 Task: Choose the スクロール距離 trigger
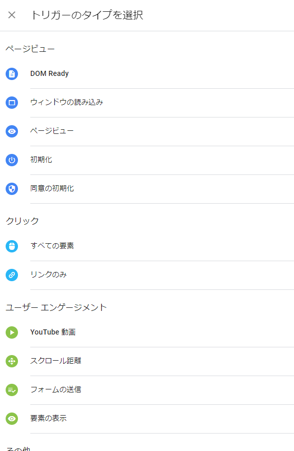point(147,361)
